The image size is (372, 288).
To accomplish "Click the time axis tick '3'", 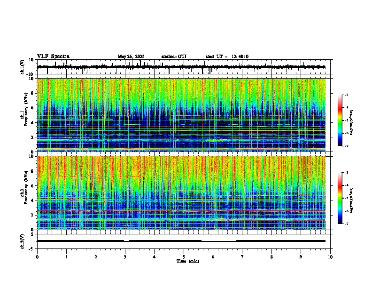I will point(125,257).
